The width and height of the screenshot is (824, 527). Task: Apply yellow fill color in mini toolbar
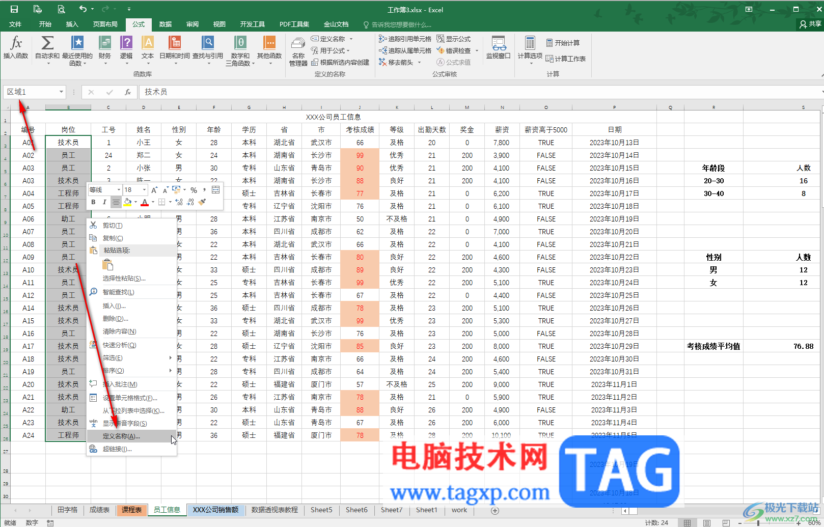click(127, 202)
